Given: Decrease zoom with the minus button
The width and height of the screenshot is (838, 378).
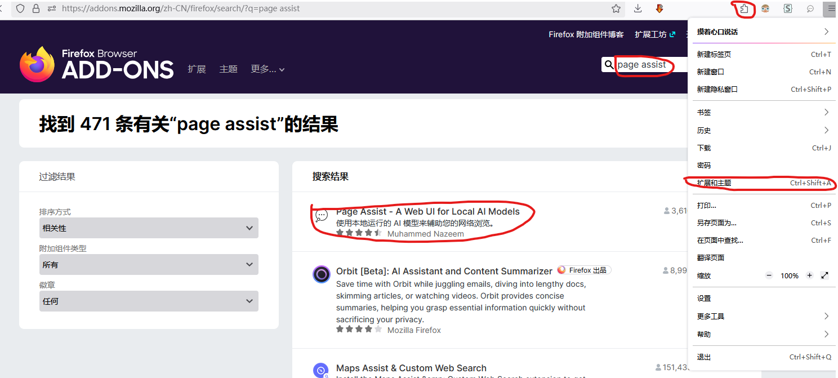Looking at the screenshot, I should click(769, 275).
